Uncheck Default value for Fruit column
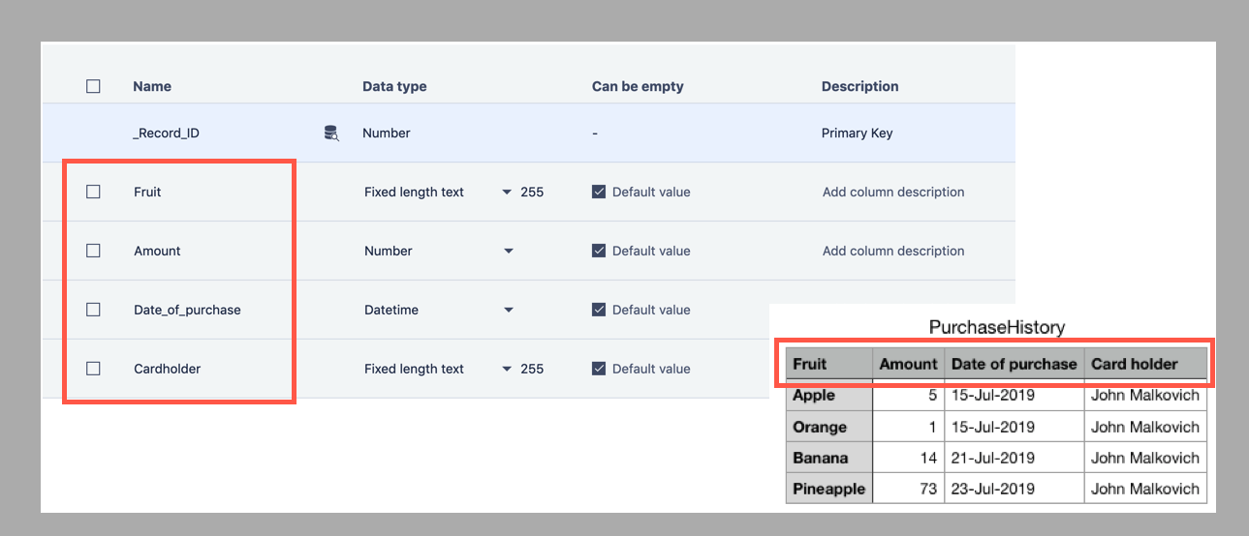This screenshot has height=536, width=1249. 599,192
